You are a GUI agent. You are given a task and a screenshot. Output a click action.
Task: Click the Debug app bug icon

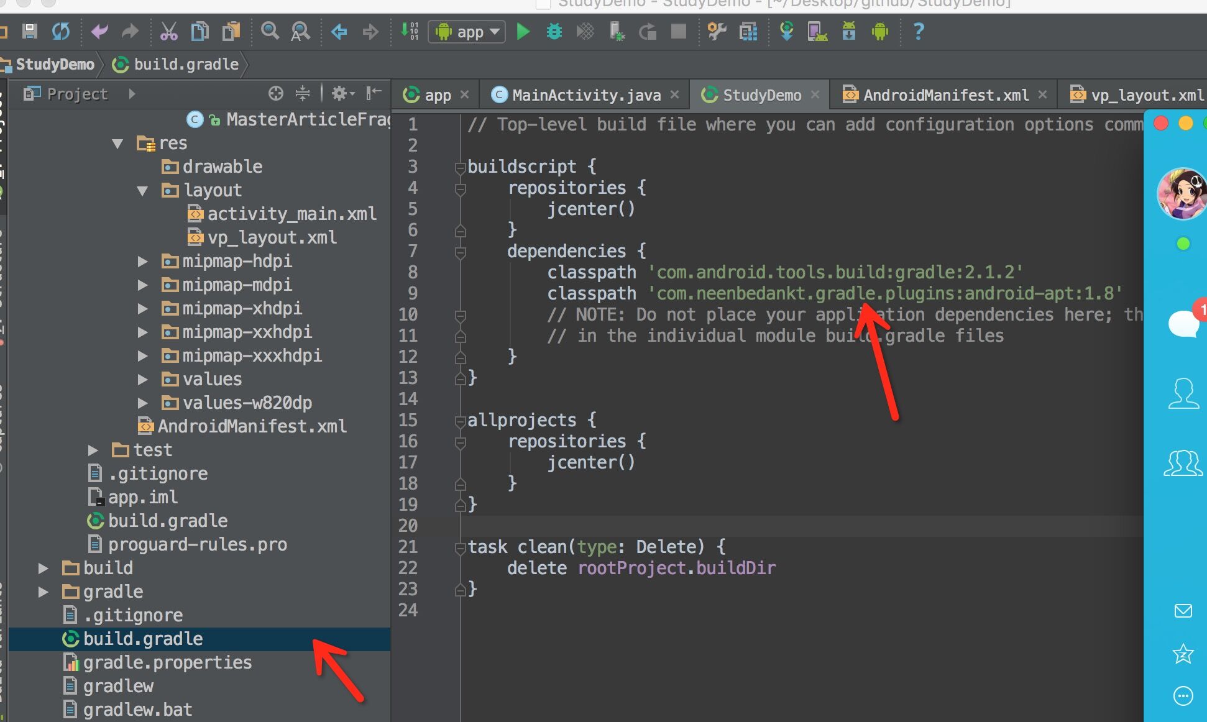point(554,31)
